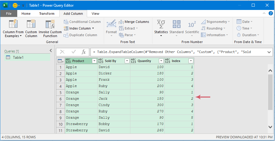Viewport: 275px width, 141px height.
Task: Switch to the View tab
Action: [95, 14]
